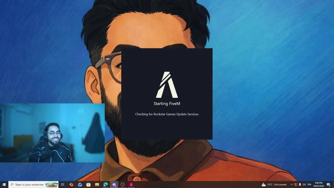
Task: Show desktop via the taskbar's far edge
Action: pos(333,185)
